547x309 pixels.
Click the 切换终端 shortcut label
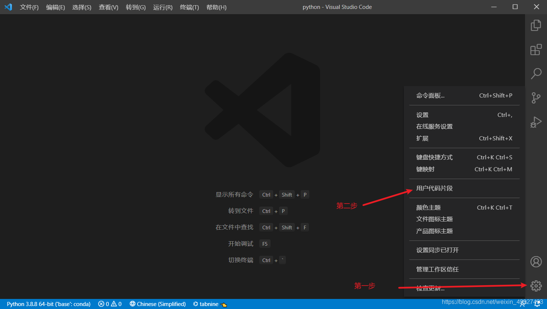pyautogui.click(x=241, y=260)
